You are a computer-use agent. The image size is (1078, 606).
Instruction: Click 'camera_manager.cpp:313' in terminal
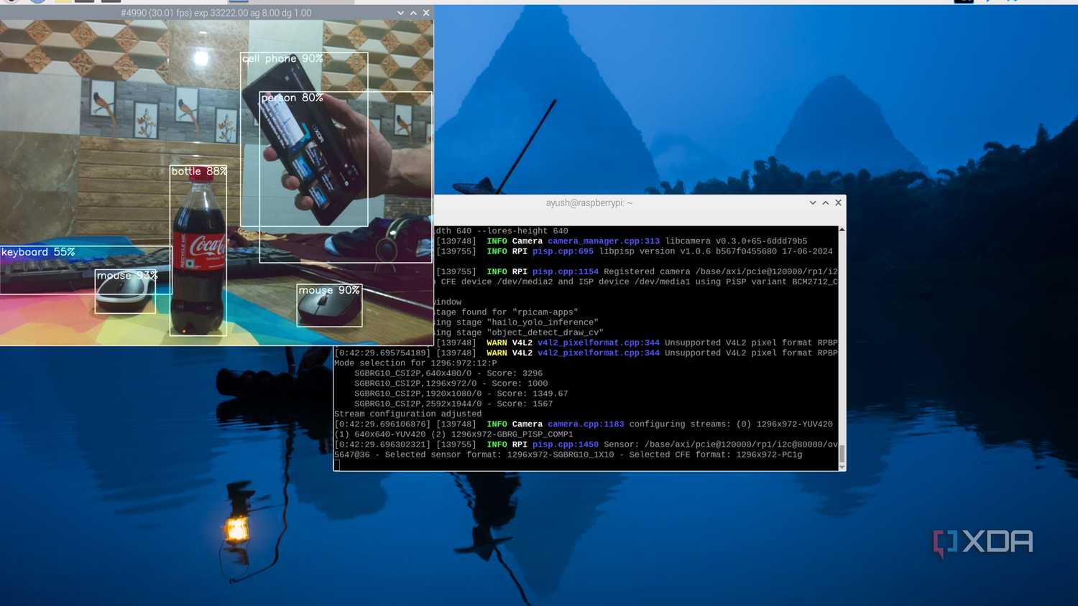click(604, 241)
